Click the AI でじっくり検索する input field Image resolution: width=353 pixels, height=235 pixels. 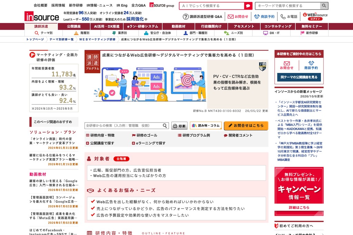212,6
